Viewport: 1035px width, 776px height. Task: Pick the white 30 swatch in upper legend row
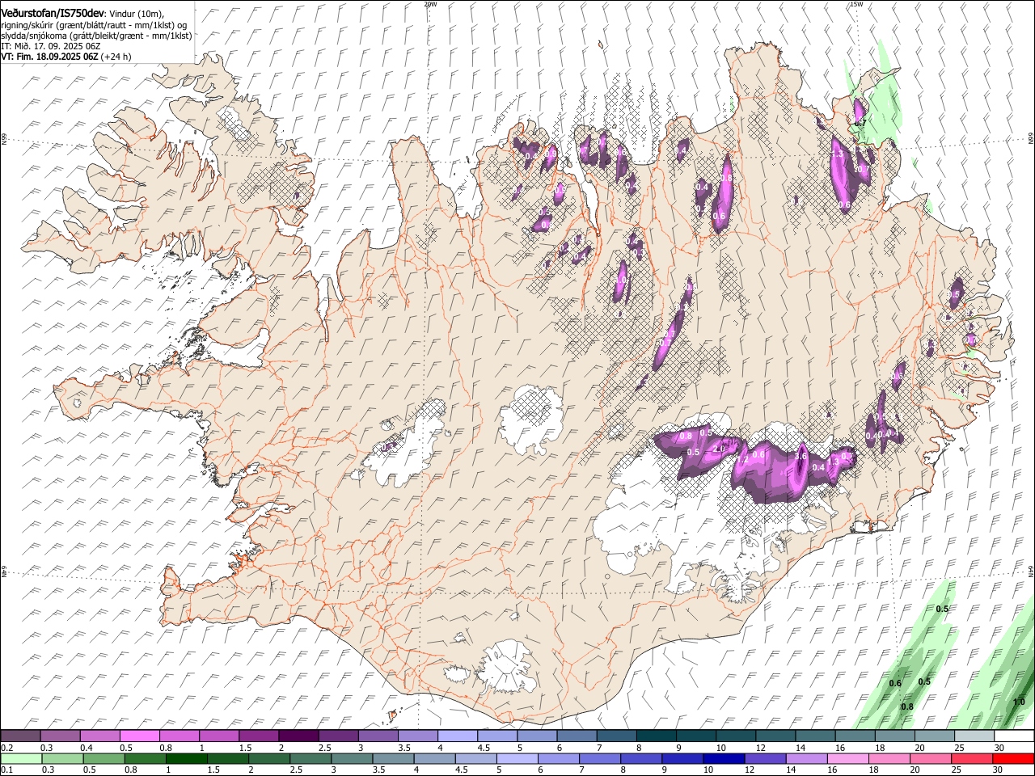pos(1014,736)
